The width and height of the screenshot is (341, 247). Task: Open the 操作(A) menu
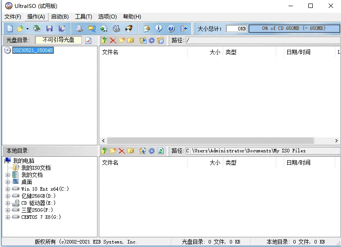pyautogui.click(x=36, y=17)
